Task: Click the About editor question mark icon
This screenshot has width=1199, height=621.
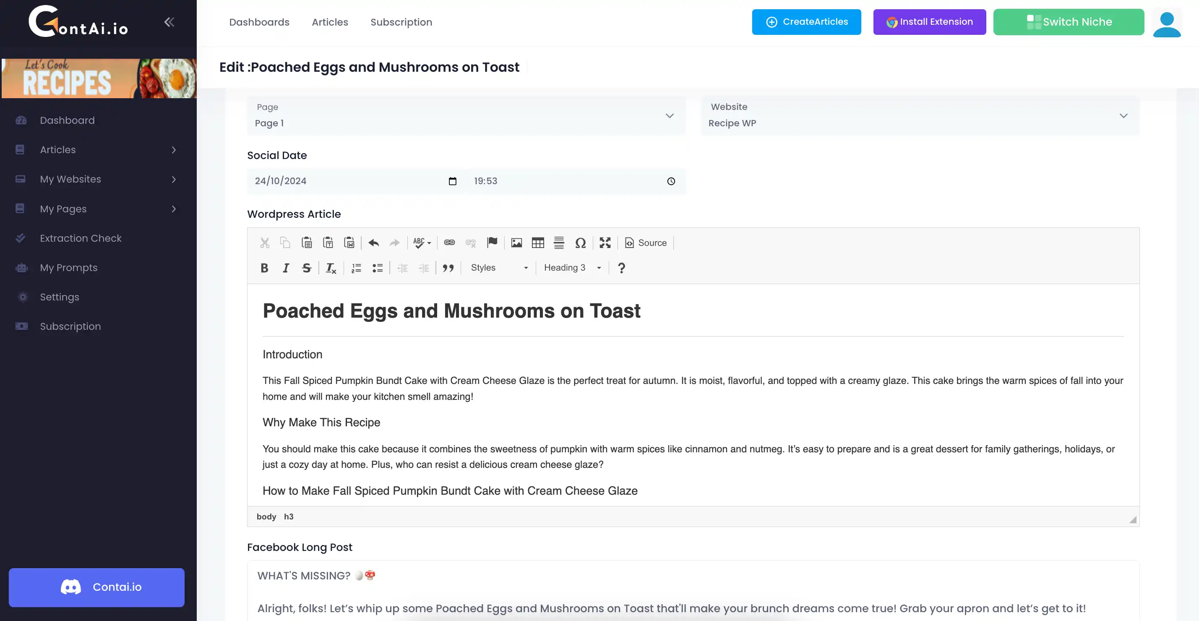Action: click(x=621, y=268)
